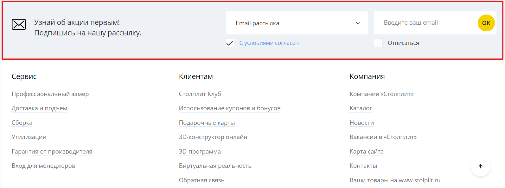Click 'Подарочные карты' link
The image size is (505, 188).
click(x=207, y=123)
